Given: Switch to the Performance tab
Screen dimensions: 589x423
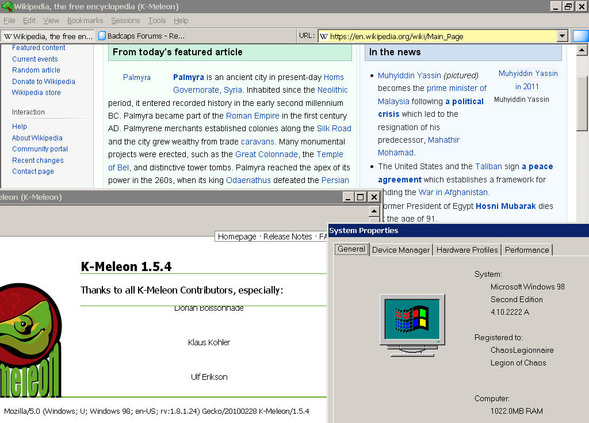Looking at the screenshot, I should pos(527,250).
